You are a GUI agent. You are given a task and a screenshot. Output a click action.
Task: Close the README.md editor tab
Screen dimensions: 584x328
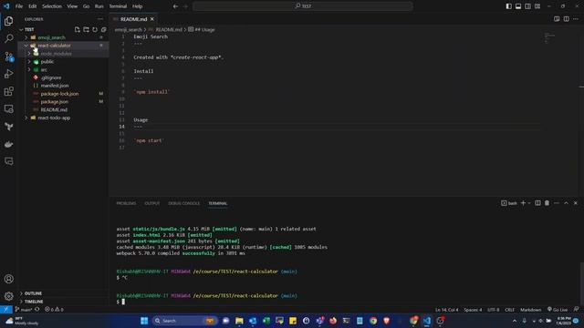(152, 19)
